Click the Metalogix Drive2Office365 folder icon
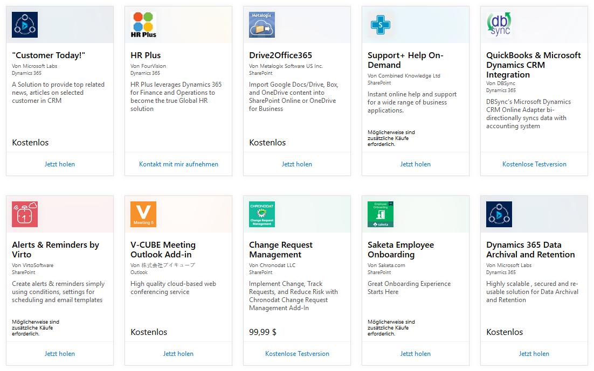Viewport: 594px width, 371px height. (262, 25)
